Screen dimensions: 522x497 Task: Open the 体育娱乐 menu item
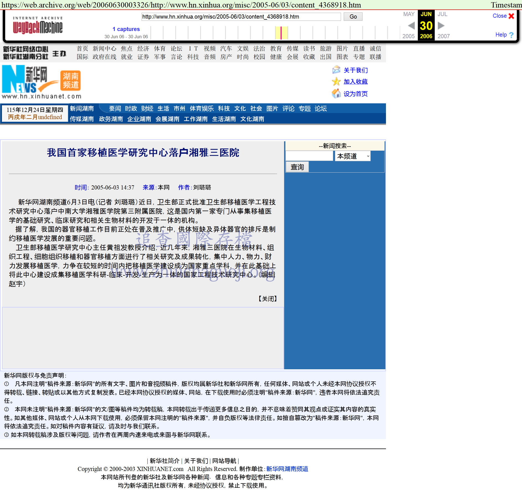[x=201, y=109]
